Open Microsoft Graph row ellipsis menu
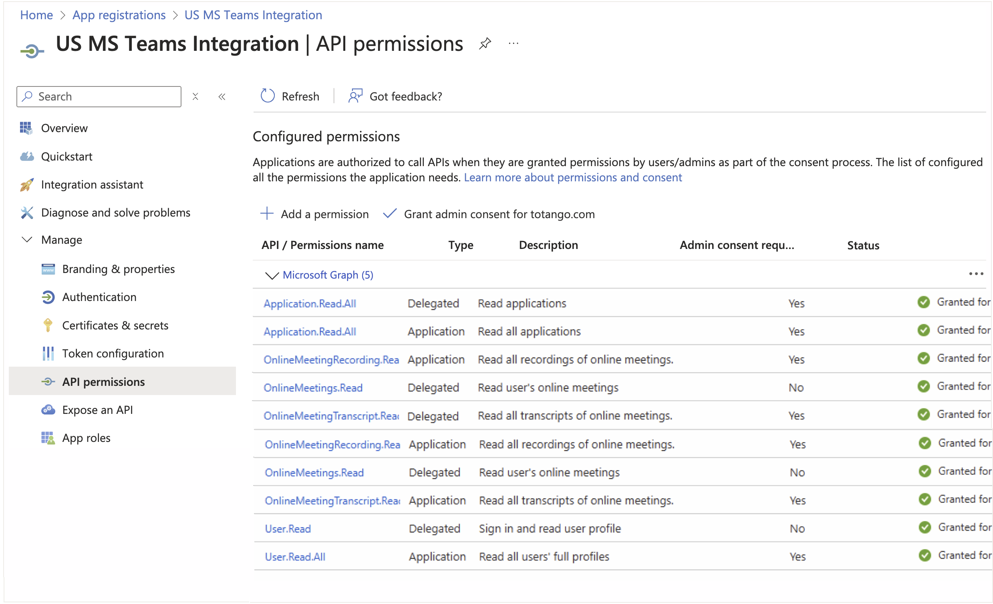Image resolution: width=993 pixels, height=604 pixels. coord(976,274)
